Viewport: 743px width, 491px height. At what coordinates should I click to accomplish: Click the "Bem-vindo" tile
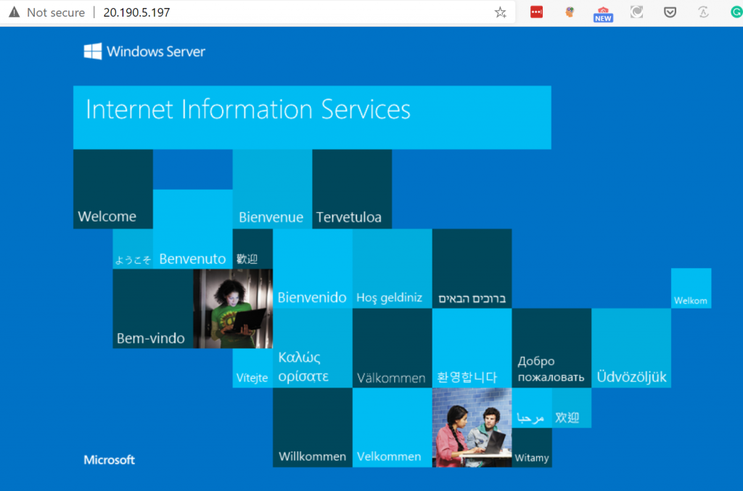point(153,309)
